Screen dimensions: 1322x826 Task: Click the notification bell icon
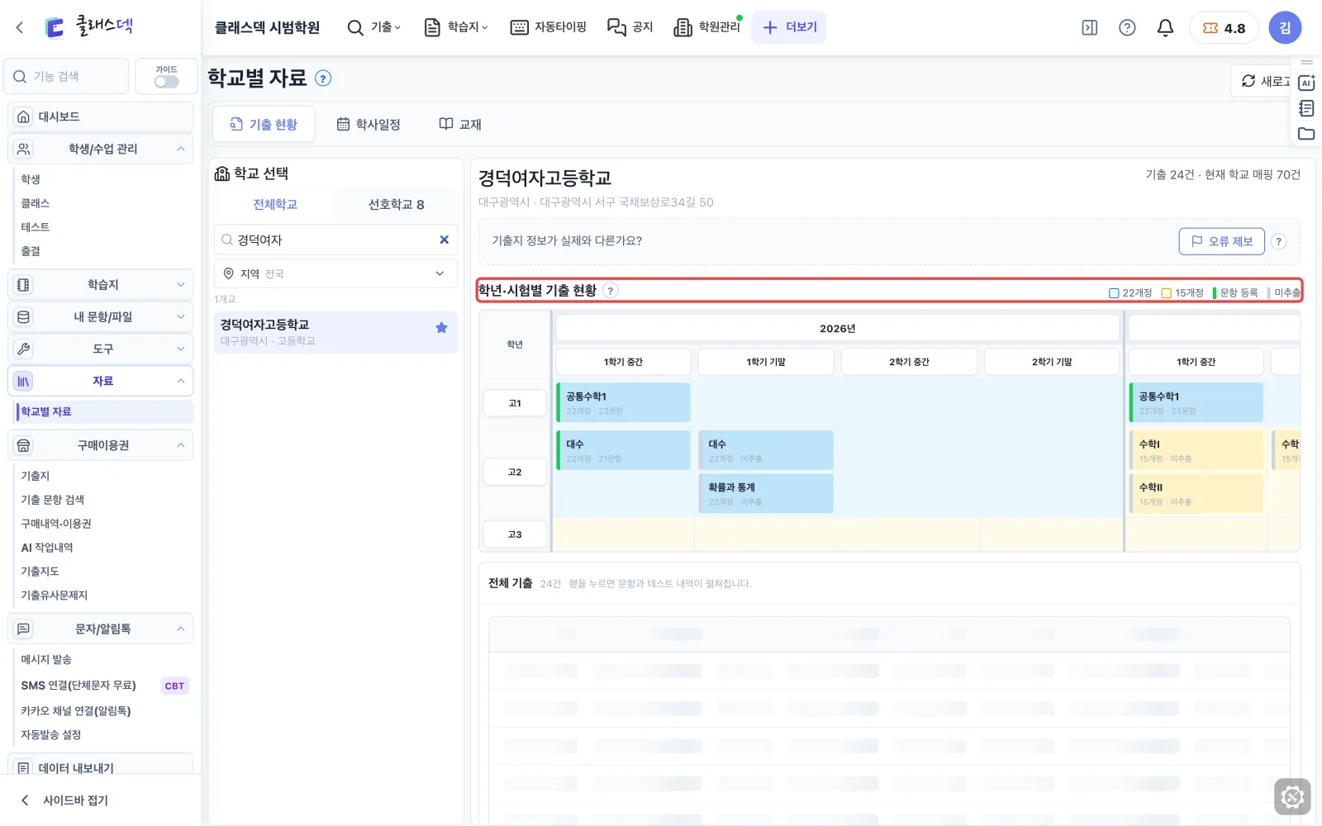coord(1165,28)
